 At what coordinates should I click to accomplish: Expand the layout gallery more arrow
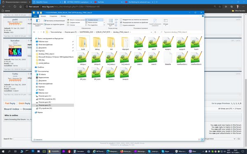(104, 25)
